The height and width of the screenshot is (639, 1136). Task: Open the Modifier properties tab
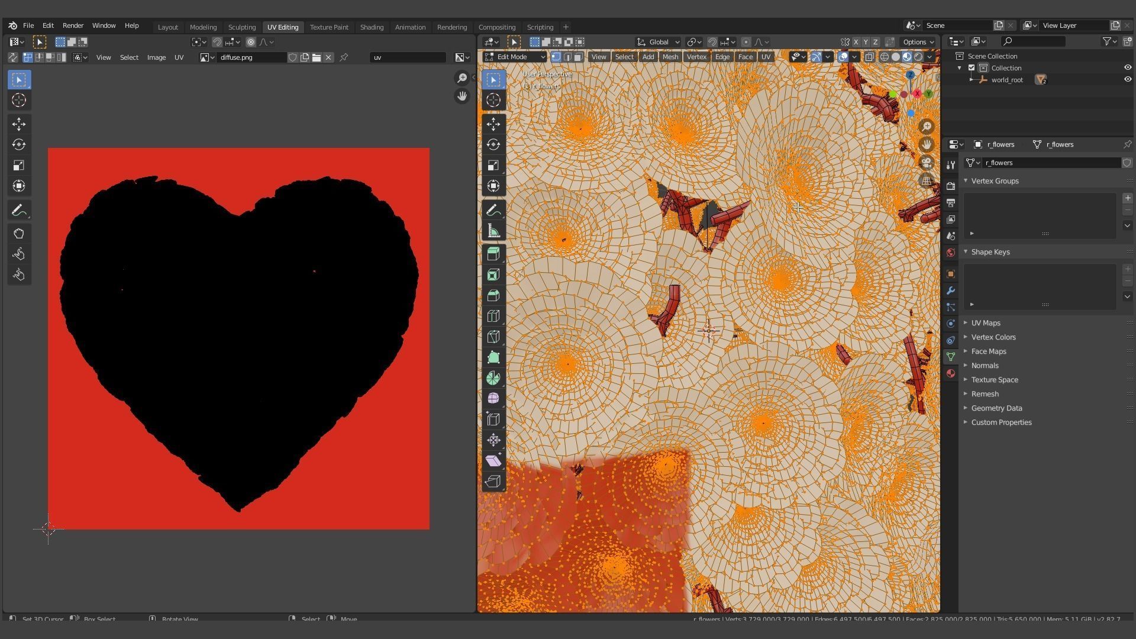[951, 291]
